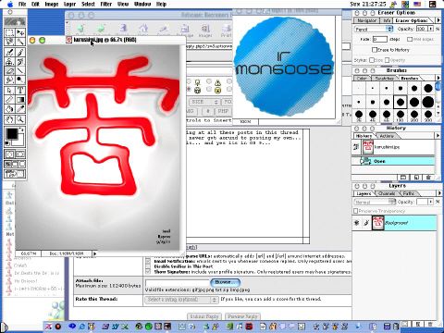Select the Zoom tool
Viewport: 444px width, 333px height.
click(x=20, y=119)
